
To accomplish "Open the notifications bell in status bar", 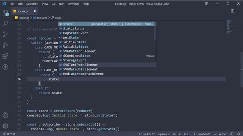I will point(238,134).
